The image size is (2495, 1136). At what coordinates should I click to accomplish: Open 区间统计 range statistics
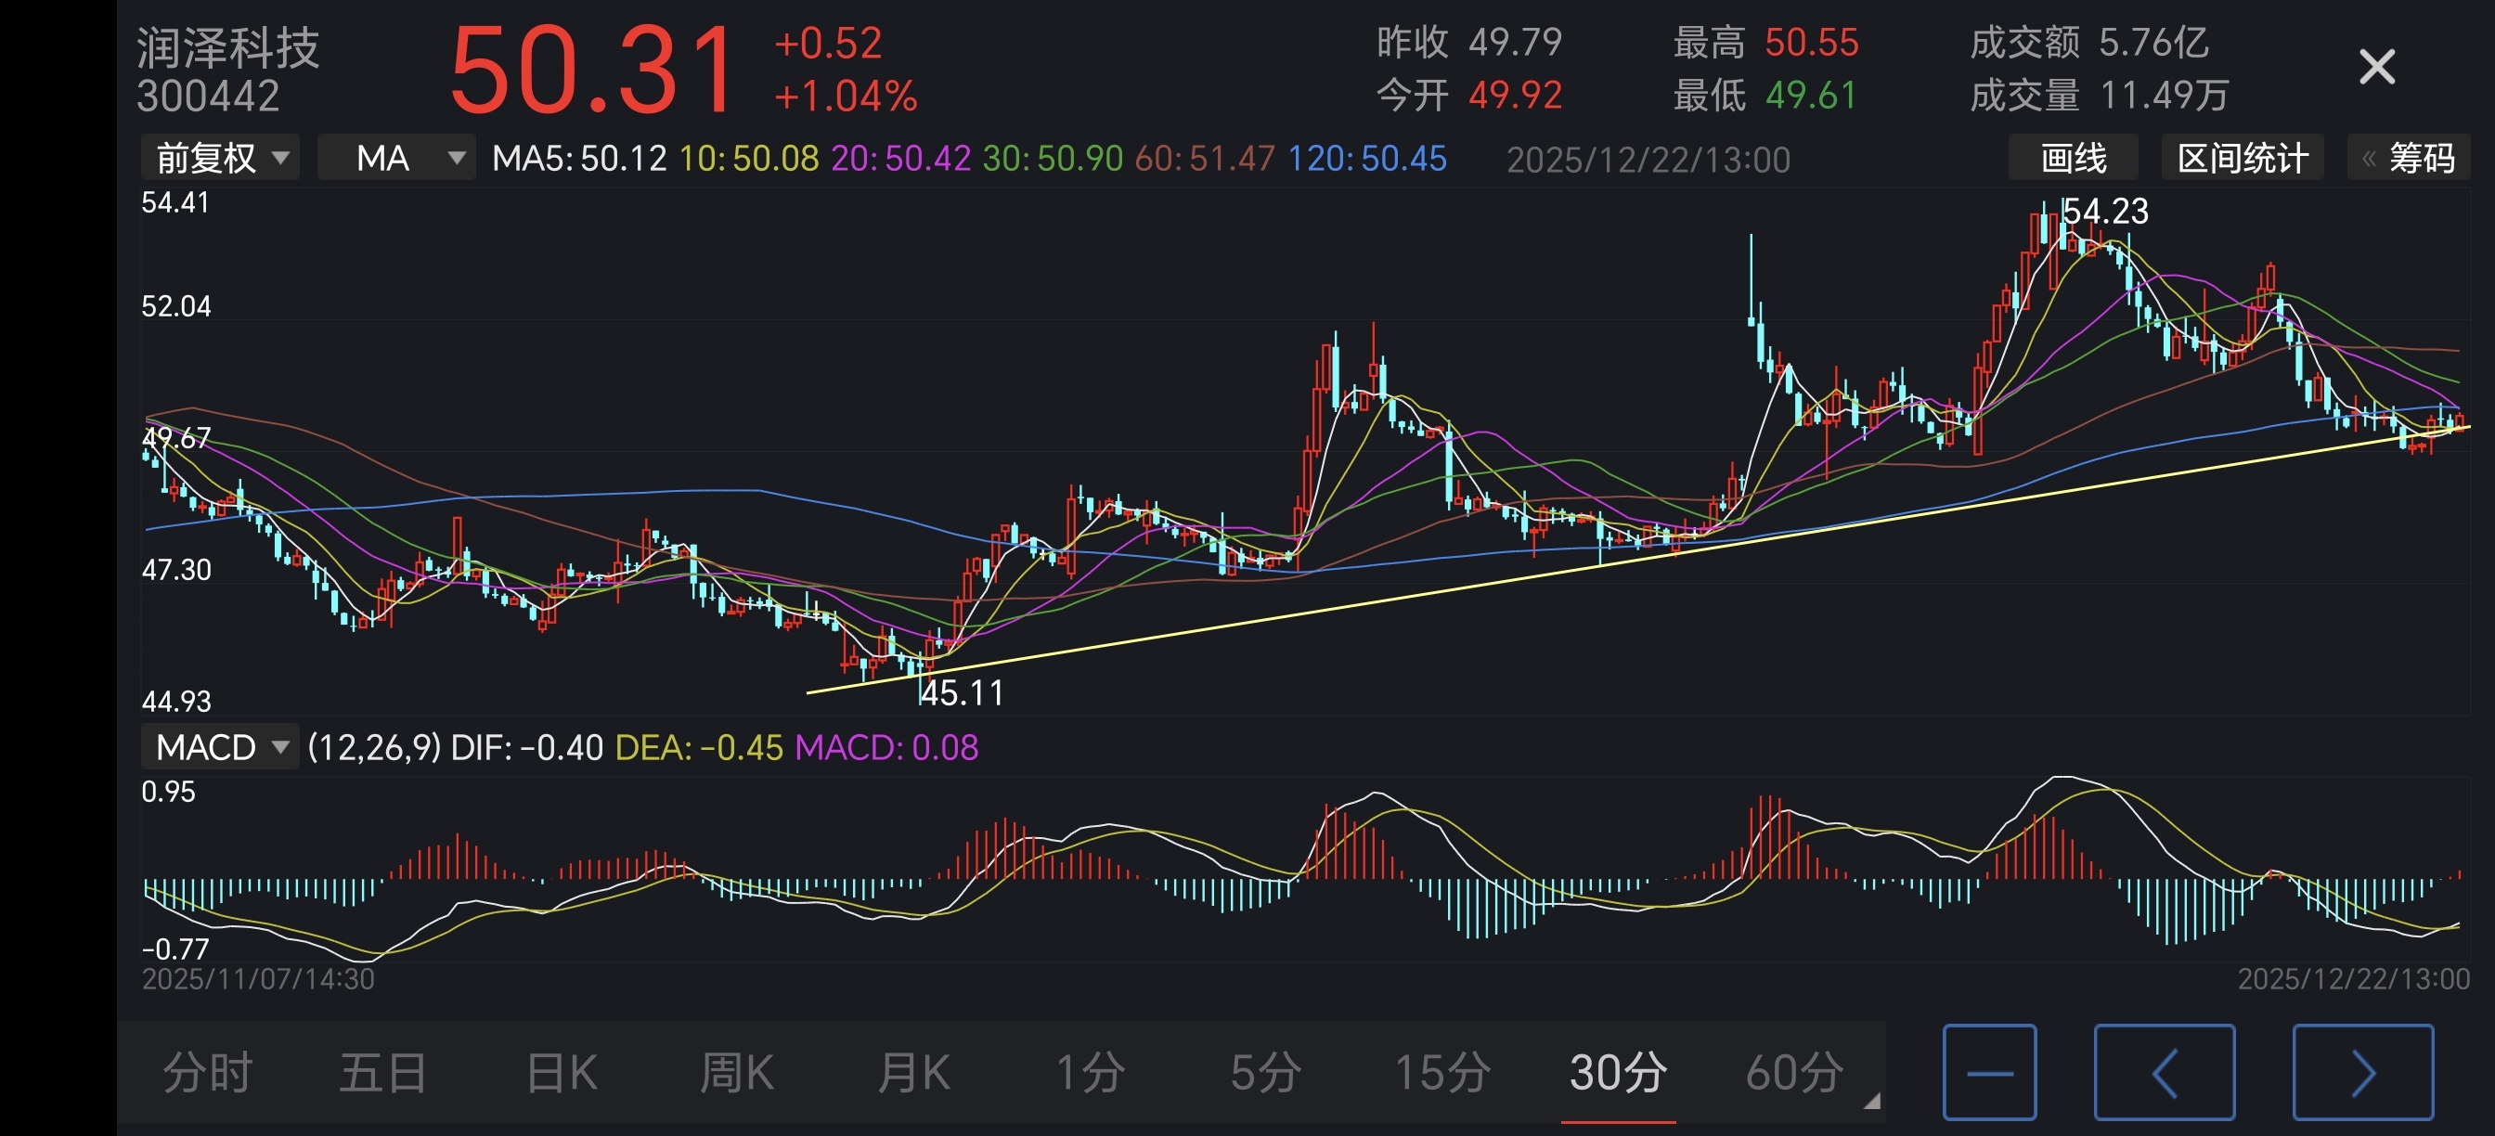(2243, 158)
